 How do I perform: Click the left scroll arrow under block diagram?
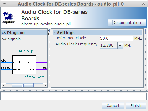(4, 85)
